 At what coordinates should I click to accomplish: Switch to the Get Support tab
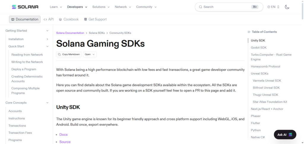click(x=95, y=19)
